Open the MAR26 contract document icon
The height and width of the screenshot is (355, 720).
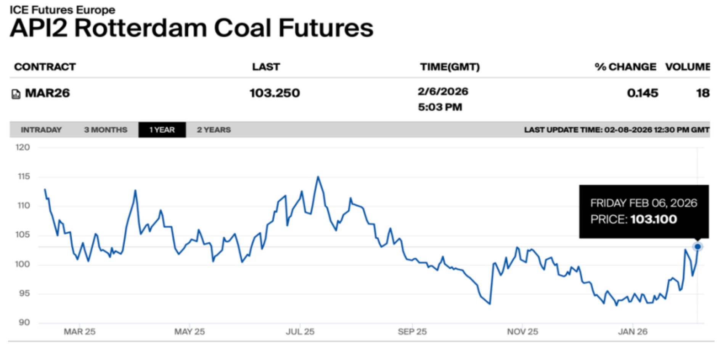coord(16,92)
